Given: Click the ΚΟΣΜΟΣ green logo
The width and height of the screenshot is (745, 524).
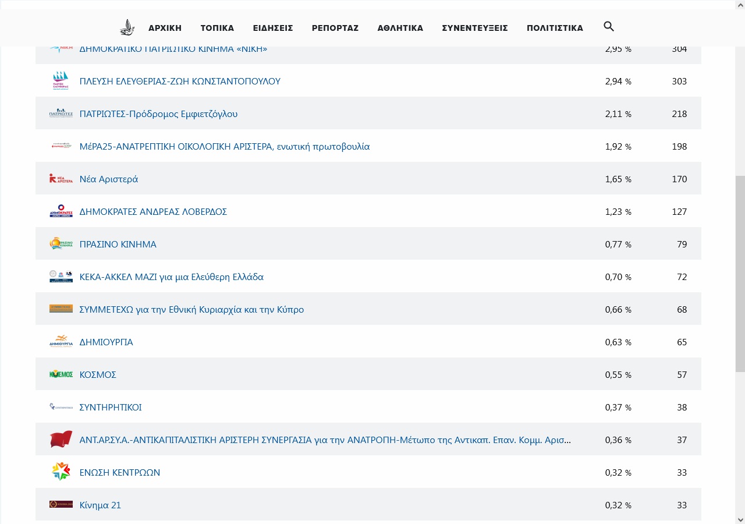Looking at the screenshot, I should (61, 374).
